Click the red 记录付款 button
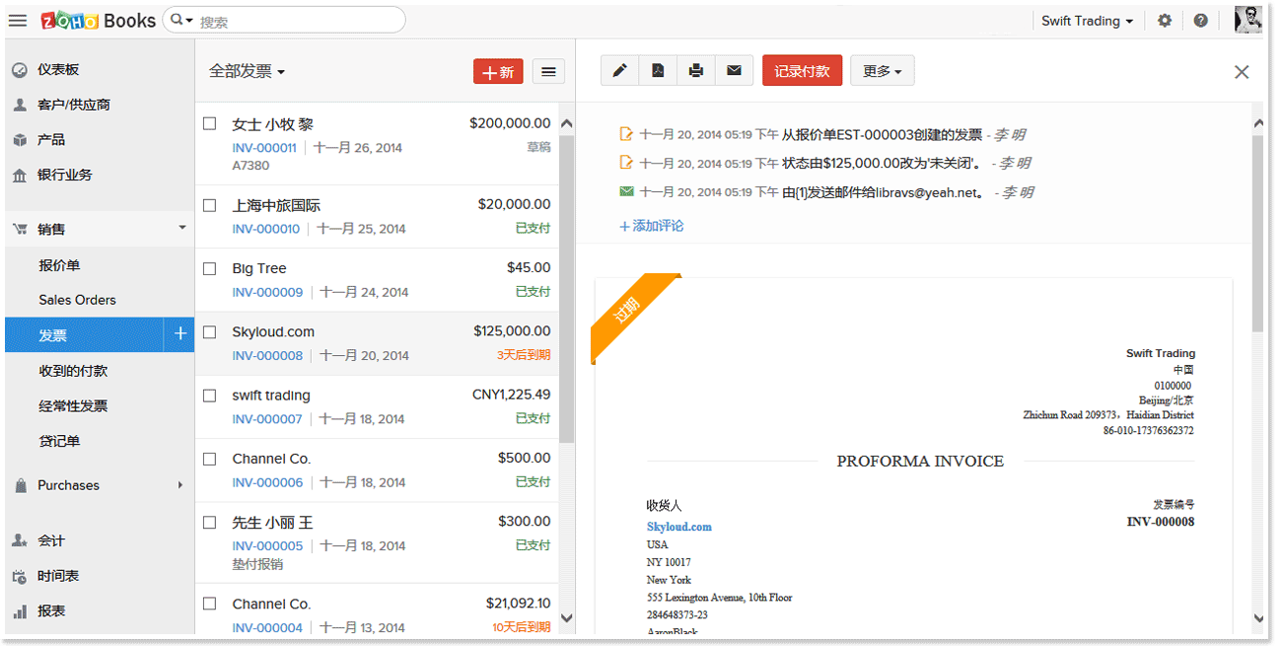Screen dimensions: 1281x646 tap(802, 71)
